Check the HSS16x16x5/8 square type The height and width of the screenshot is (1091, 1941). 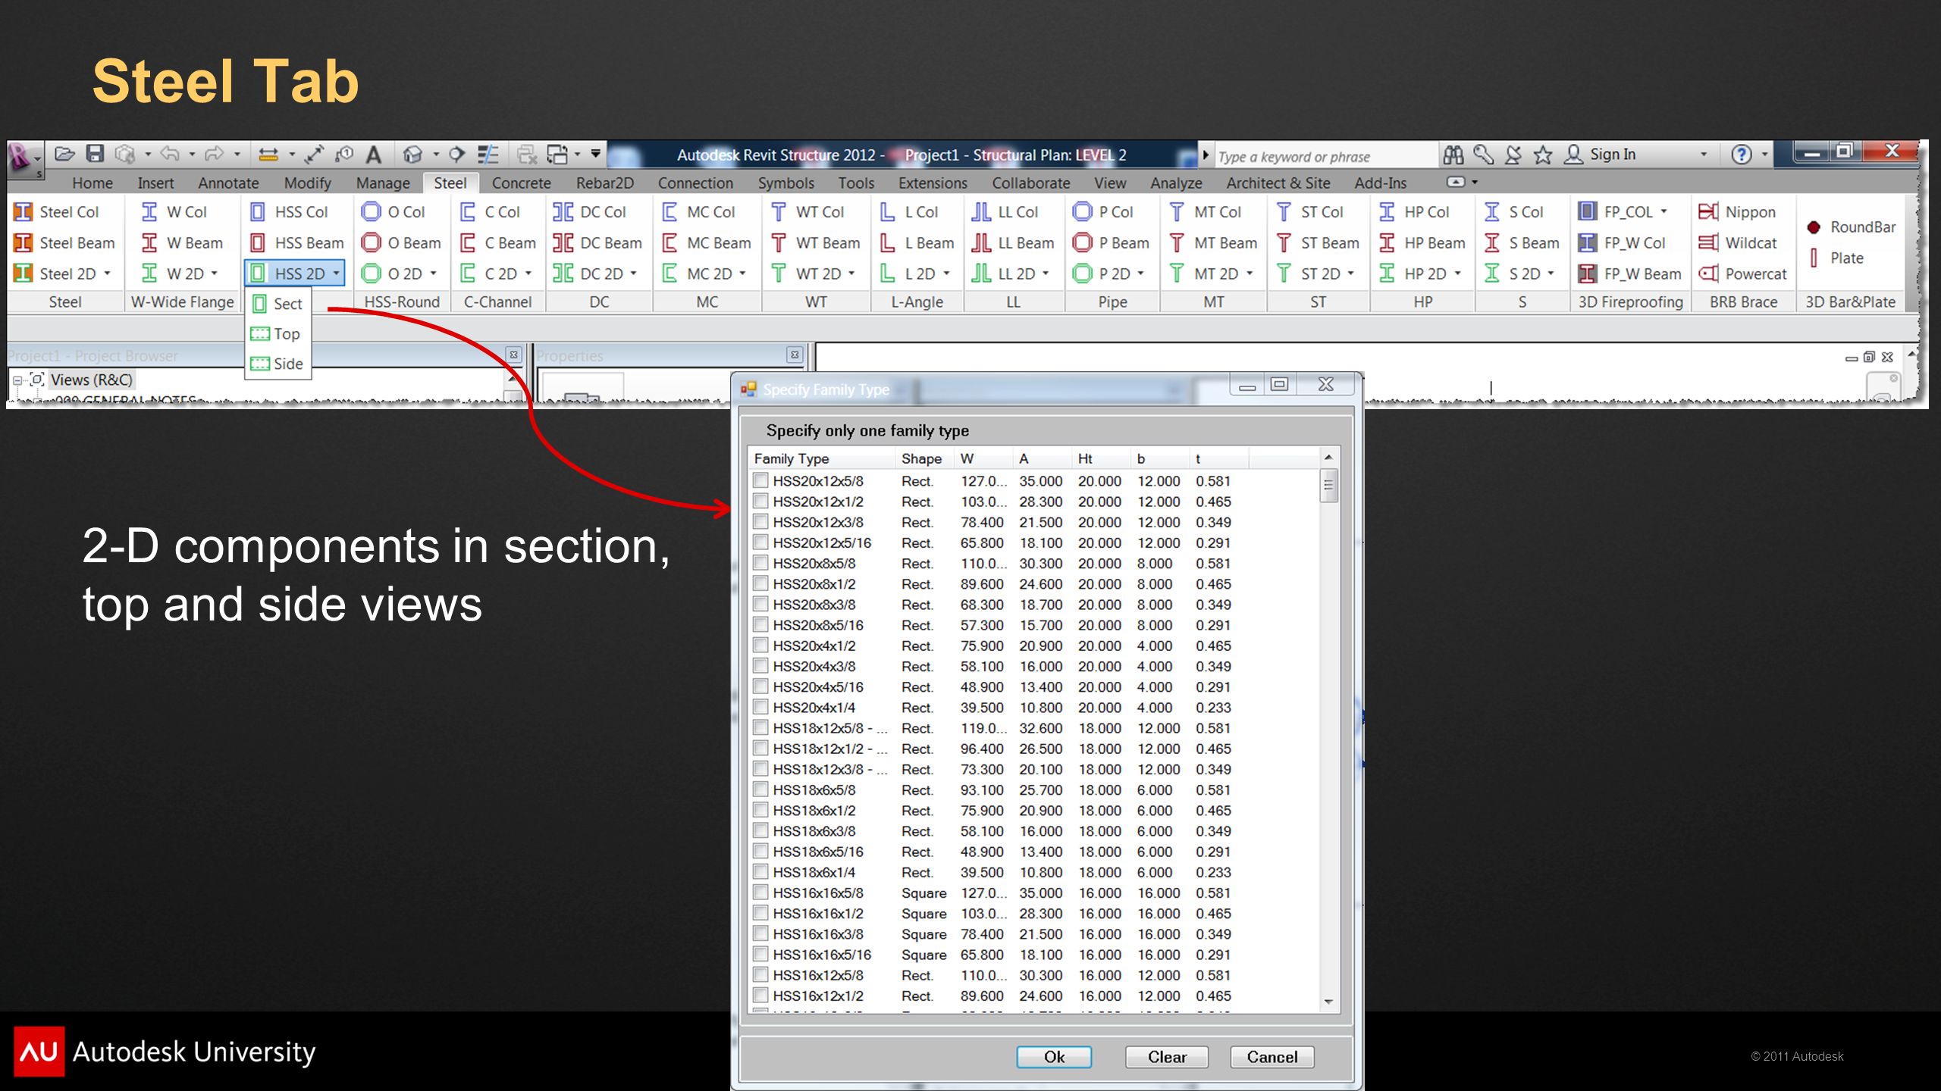click(760, 892)
